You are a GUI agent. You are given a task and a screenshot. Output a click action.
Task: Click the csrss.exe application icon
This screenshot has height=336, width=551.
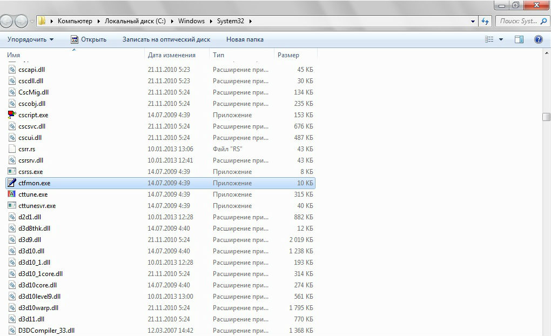tap(12, 172)
